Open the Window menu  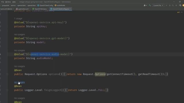[x=8, y=2]
